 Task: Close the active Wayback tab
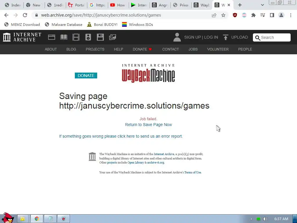coord(229,5)
